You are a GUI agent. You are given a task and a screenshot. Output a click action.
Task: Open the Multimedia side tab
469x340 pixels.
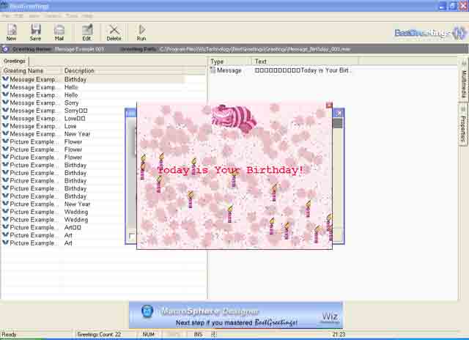463,80
